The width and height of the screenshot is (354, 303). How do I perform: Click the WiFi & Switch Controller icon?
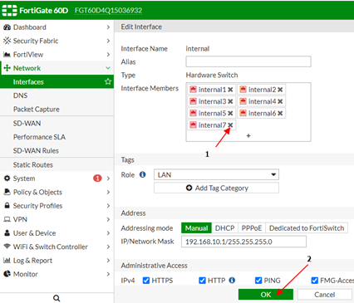(x=7, y=247)
